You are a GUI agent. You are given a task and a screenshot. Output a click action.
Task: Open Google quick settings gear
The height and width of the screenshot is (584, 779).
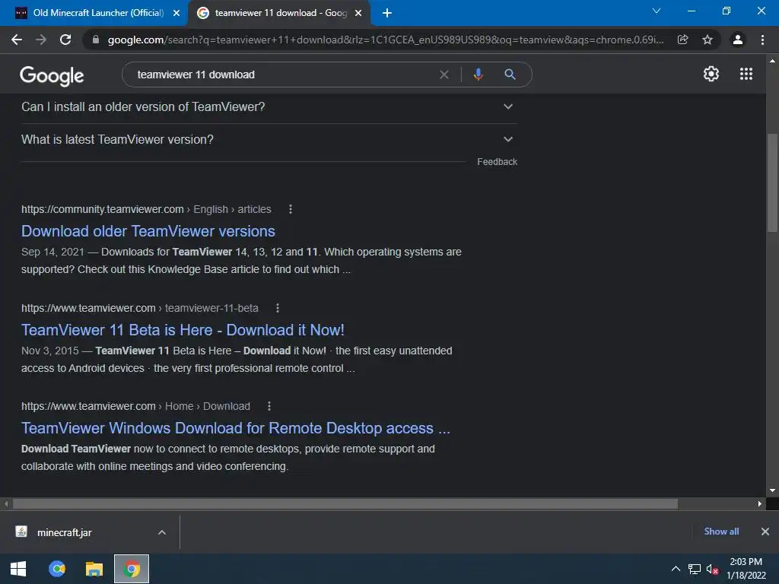pos(711,74)
